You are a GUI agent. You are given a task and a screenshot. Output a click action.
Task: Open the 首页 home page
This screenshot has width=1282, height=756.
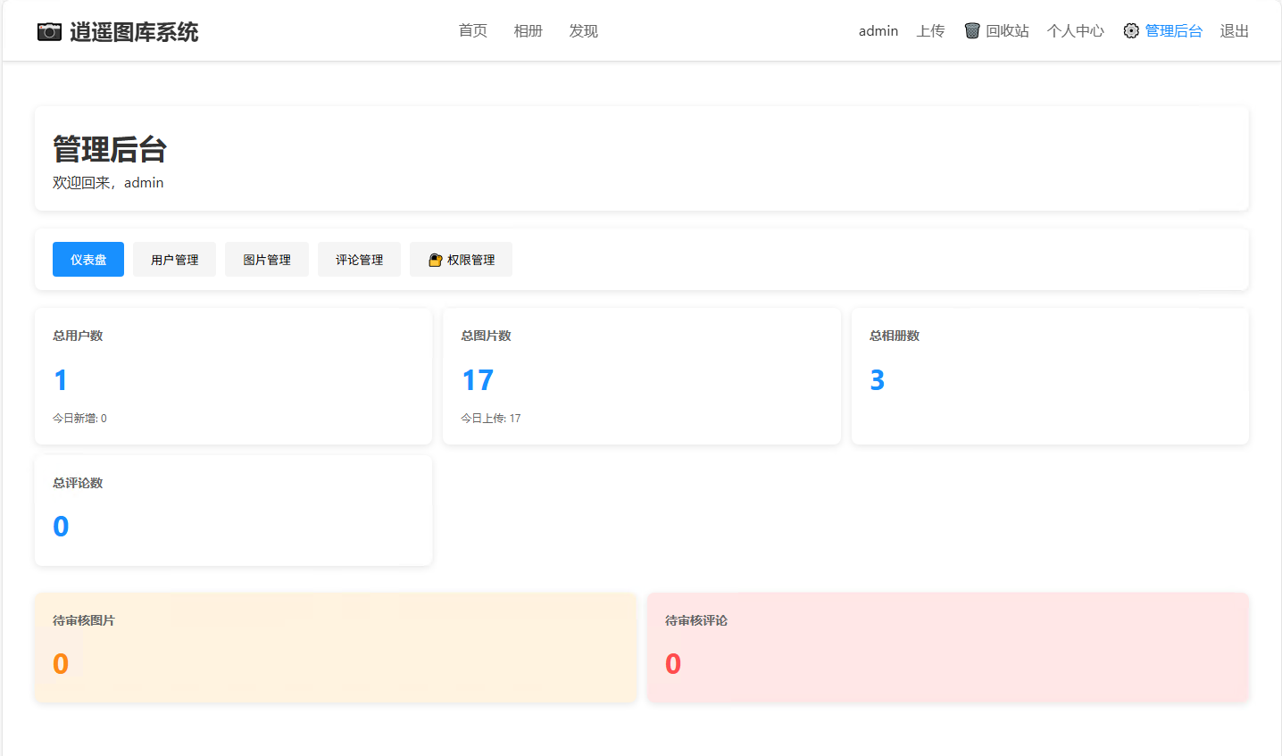pos(472,31)
